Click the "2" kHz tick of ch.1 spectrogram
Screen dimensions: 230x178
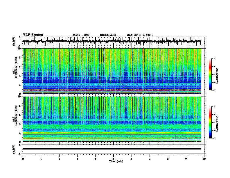click(20, 85)
